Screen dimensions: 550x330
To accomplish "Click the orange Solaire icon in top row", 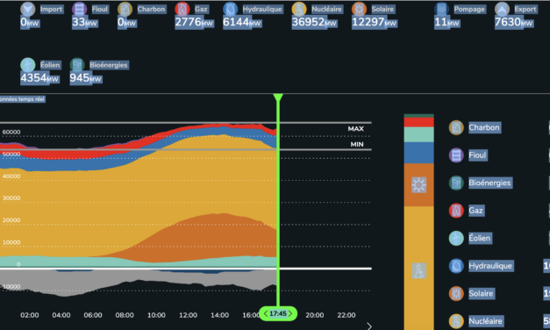I will pos(359,9).
